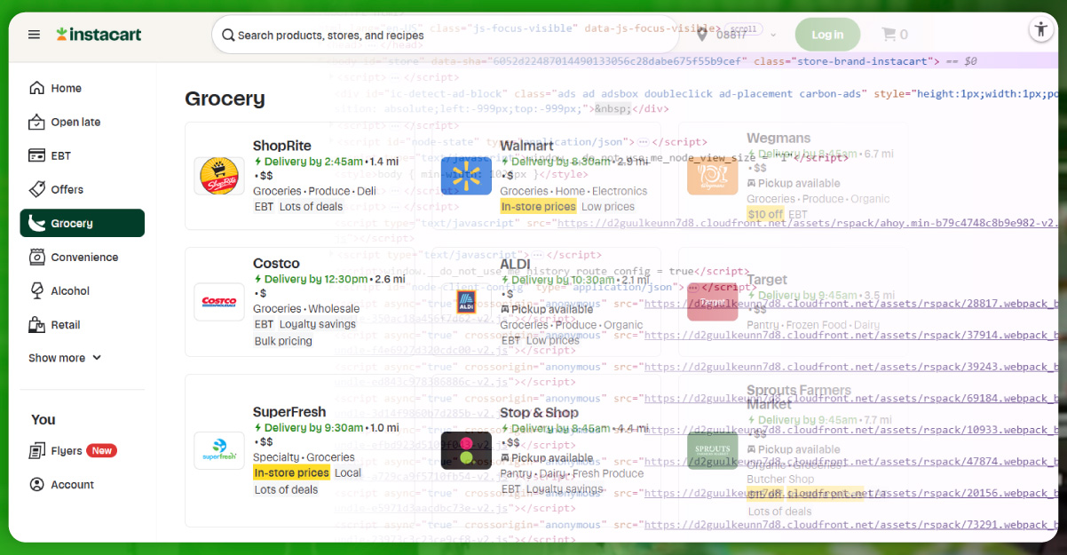
Task: Open the Open late category
Action: pos(75,122)
